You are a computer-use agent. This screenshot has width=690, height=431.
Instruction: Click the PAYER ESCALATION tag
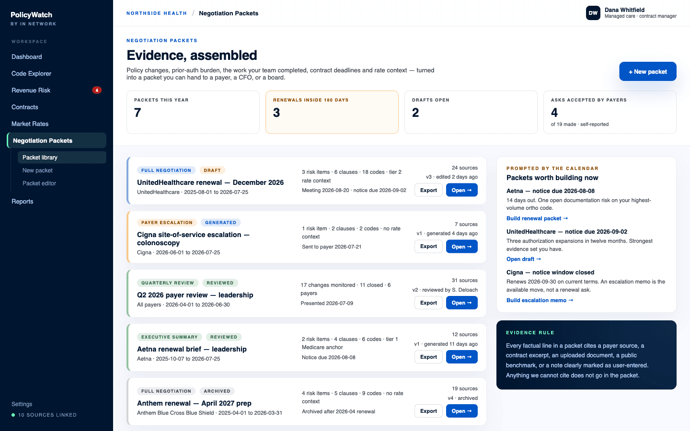[167, 222]
